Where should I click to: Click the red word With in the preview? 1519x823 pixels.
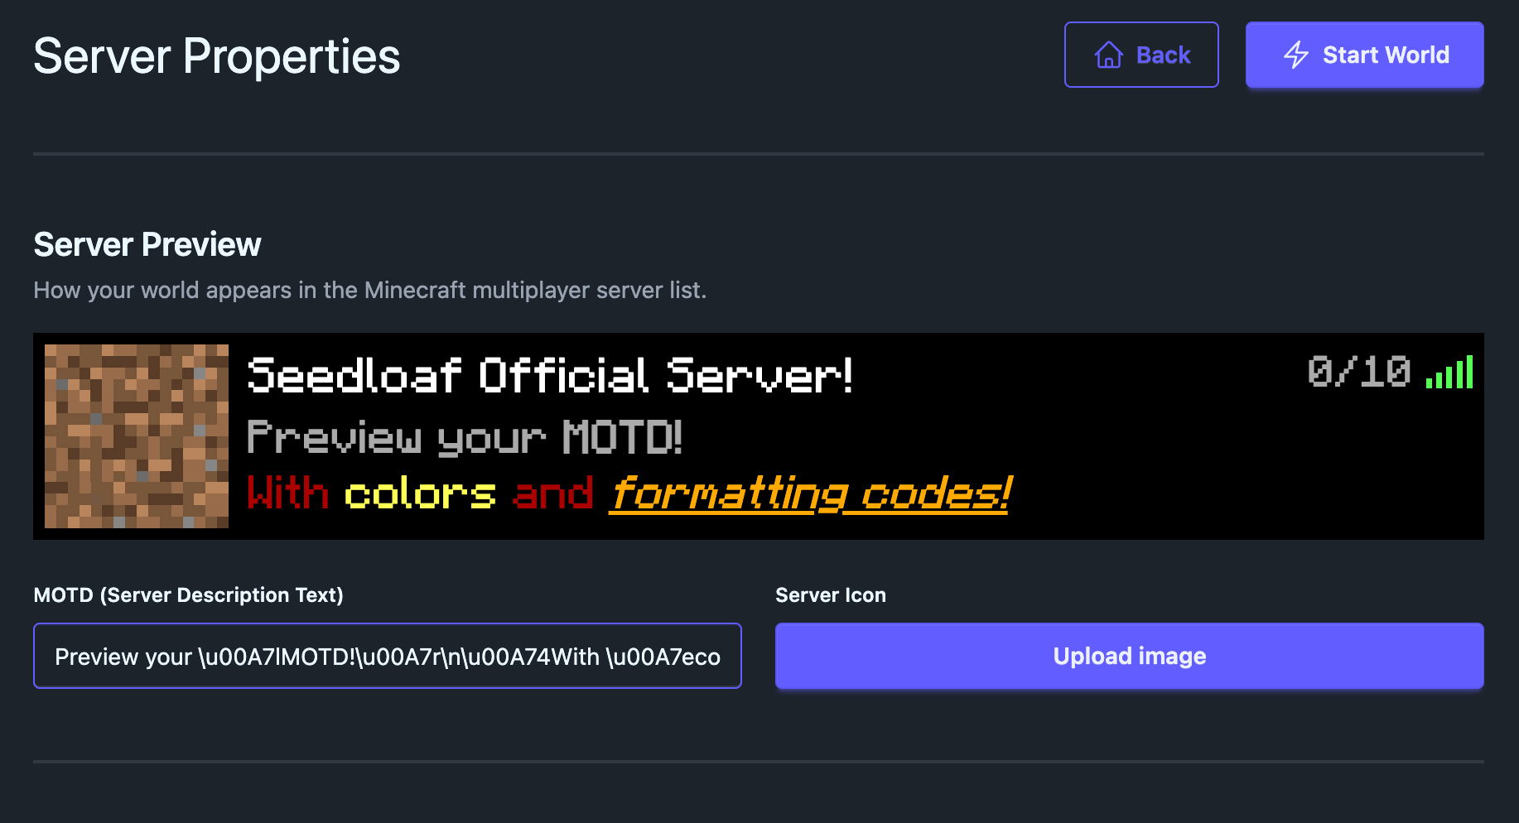pos(288,493)
